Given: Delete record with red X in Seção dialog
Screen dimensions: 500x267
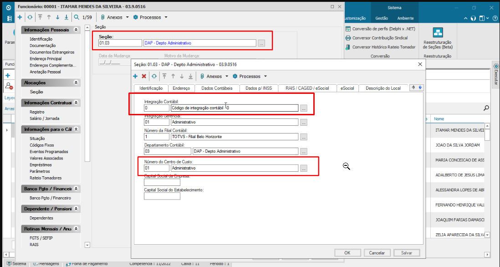Looking at the screenshot, I should (x=144, y=76).
